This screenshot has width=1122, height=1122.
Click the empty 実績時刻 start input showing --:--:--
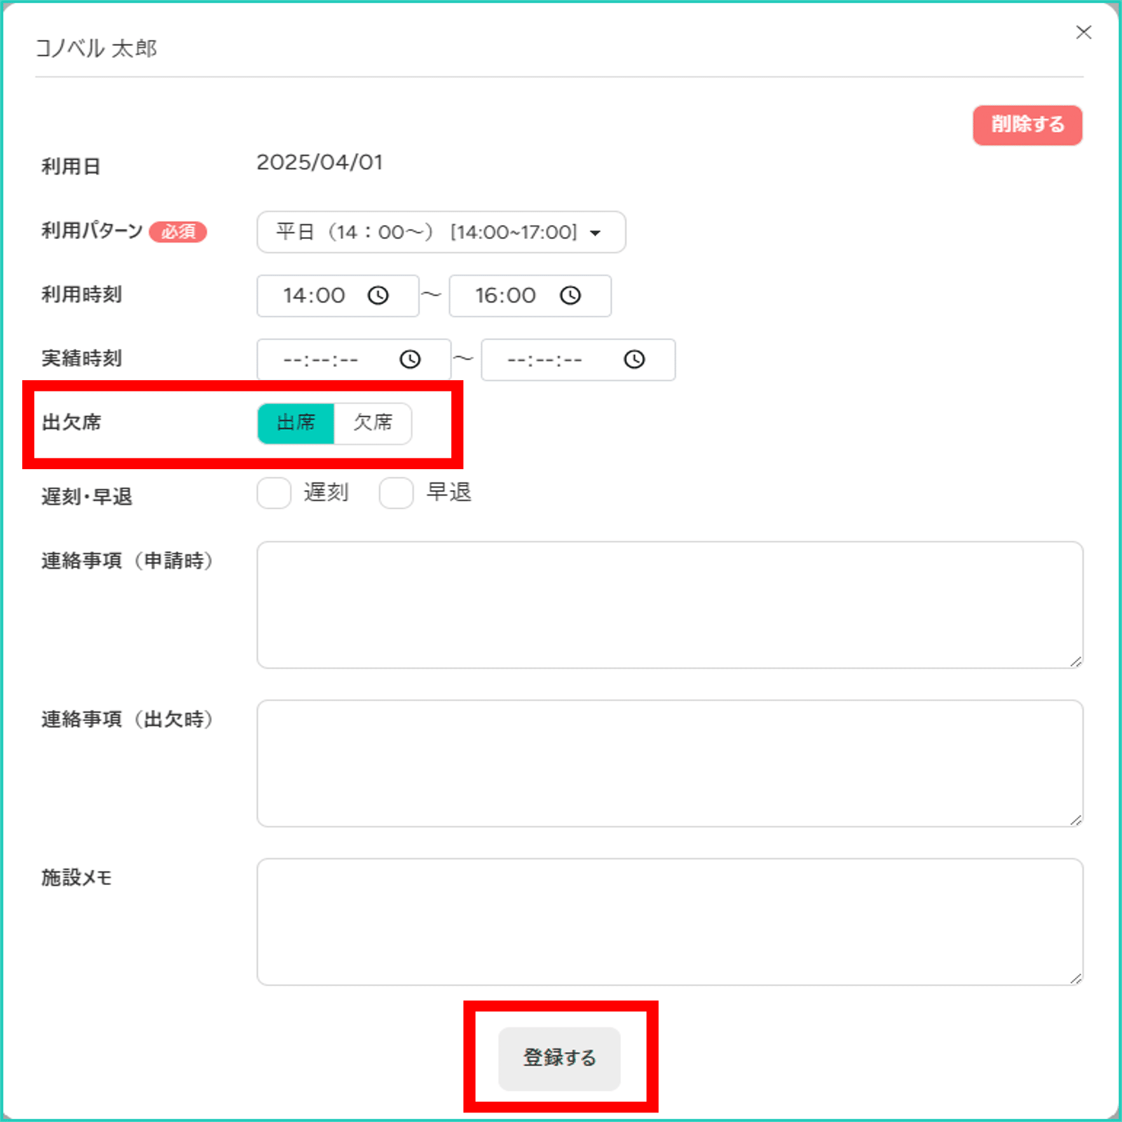[324, 359]
